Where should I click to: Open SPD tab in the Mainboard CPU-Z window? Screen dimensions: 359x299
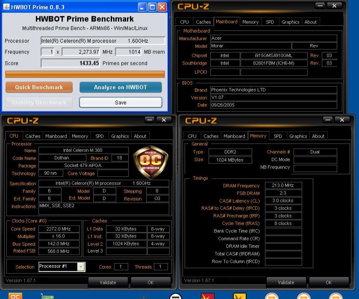(270, 22)
